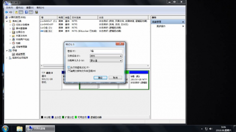
Task: Select 存储 tree node
Action: (14, 50)
